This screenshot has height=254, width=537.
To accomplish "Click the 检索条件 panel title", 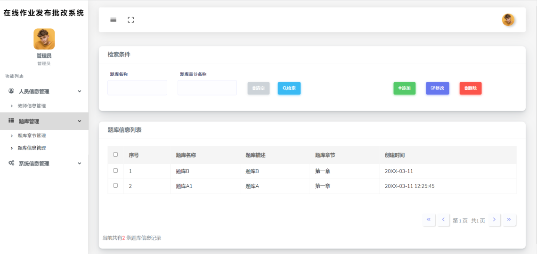I will [x=119, y=55].
